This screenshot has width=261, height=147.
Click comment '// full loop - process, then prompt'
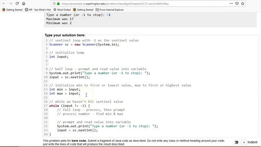(x=91, y=110)
